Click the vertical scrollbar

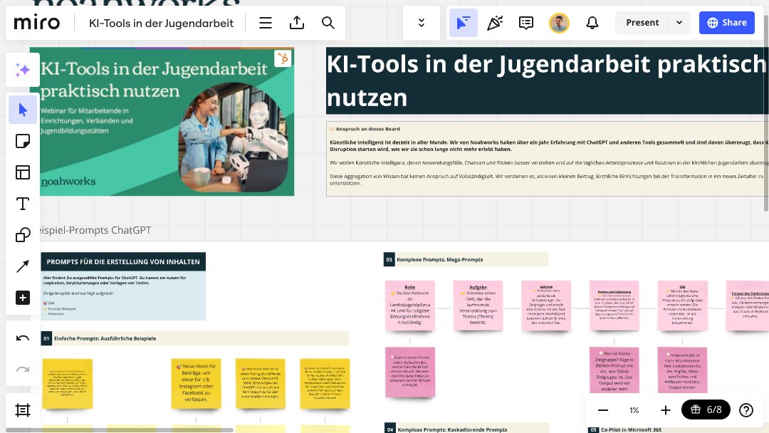tap(766, 114)
